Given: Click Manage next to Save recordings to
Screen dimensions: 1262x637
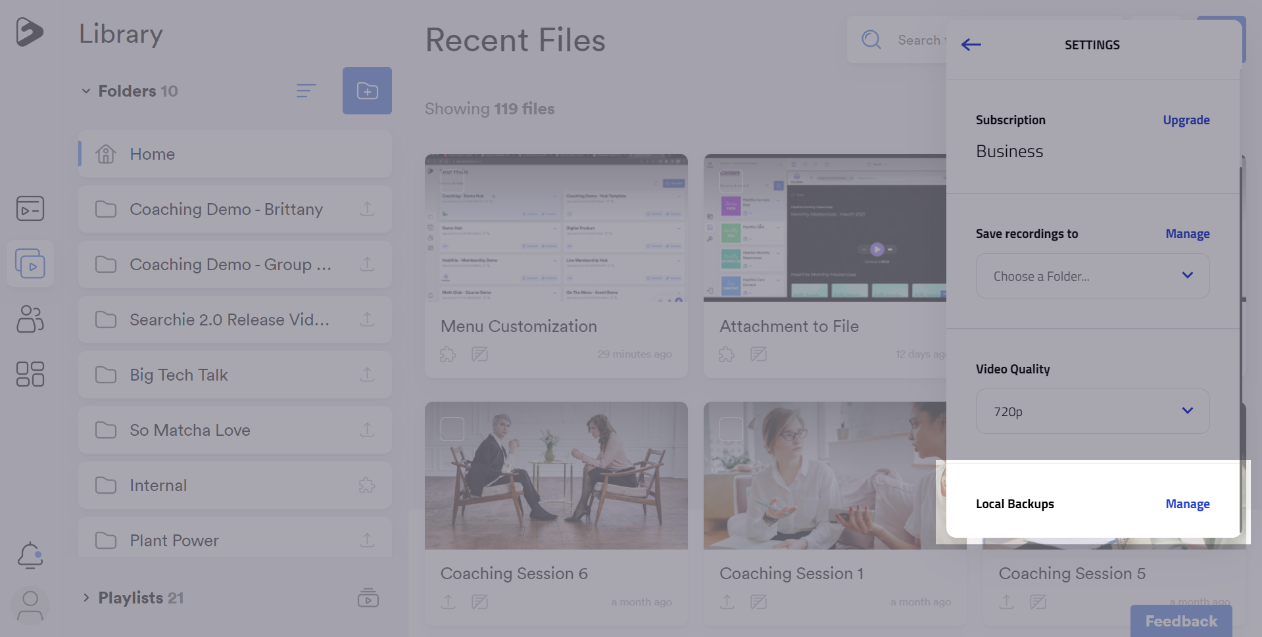Looking at the screenshot, I should tap(1187, 233).
